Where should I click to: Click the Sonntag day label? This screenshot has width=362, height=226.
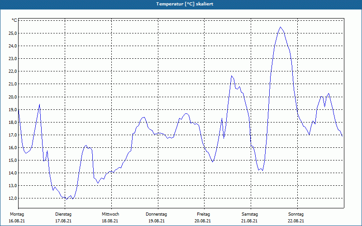(x=296, y=214)
